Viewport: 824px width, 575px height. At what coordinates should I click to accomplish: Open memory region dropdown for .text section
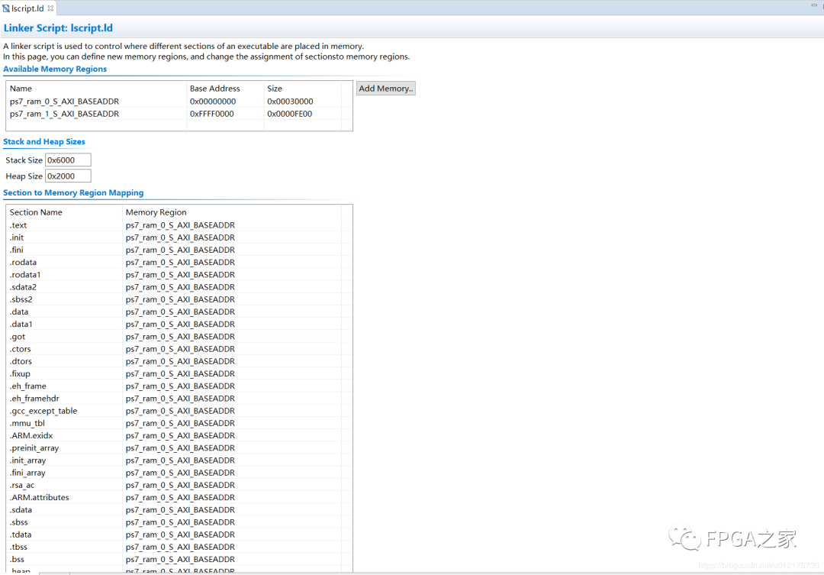pyautogui.click(x=180, y=225)
